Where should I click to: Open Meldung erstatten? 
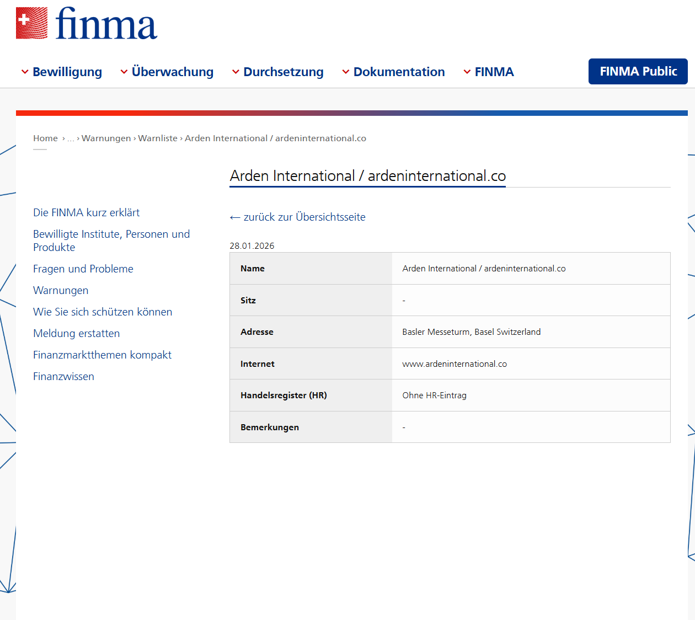[x=76, y=334]
